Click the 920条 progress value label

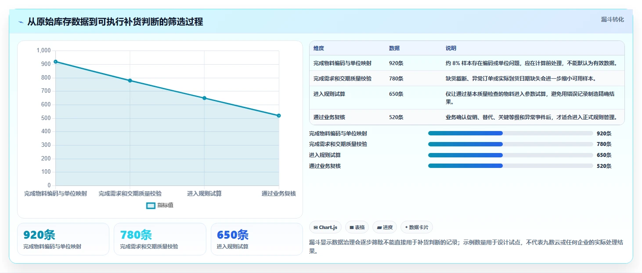pyautogui.click(x=604, y=133)
